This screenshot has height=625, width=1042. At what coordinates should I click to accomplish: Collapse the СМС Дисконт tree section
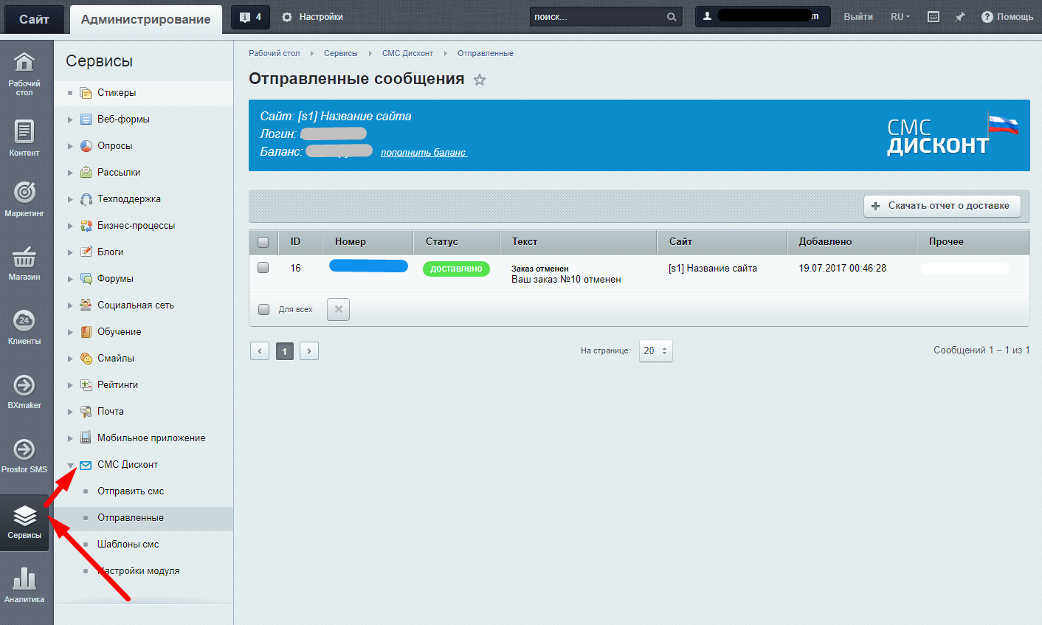[x=70, y=465]
